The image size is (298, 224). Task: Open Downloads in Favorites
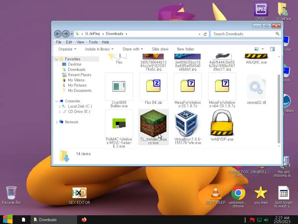77,69
